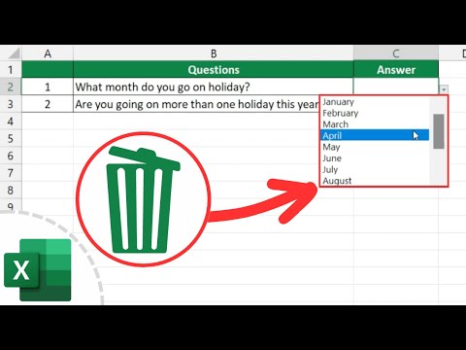The image size is (466, 350).
Task: Select row 1 header
Action: point(11,70)
